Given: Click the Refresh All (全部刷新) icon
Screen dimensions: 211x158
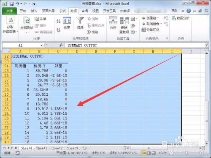Looking at the screenshot, I should tap(27, 21).
